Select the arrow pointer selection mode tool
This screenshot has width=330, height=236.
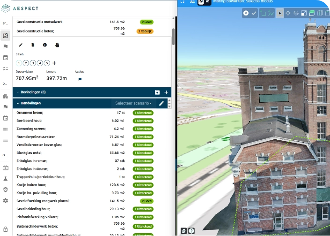coord(280,14)
